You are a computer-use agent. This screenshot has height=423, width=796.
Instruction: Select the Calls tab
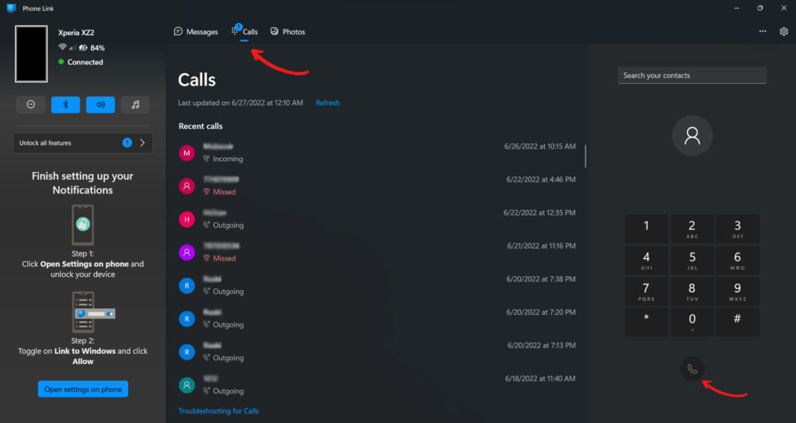point(245,31)
